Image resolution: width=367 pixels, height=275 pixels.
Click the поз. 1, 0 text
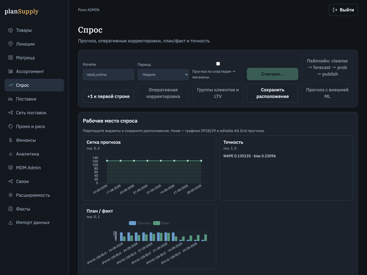(x=230, y=148)
